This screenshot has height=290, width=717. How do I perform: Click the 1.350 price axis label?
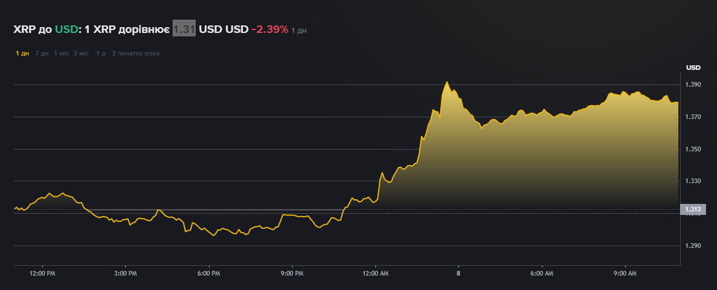[693, 150]
